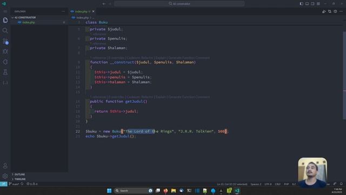Open the Accounts icon in activity bar

(x=5, y=166)
